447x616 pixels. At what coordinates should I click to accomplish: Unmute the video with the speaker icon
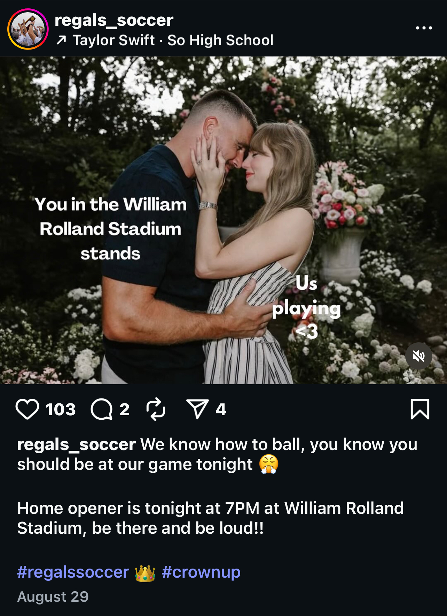(x=418, y=356)
